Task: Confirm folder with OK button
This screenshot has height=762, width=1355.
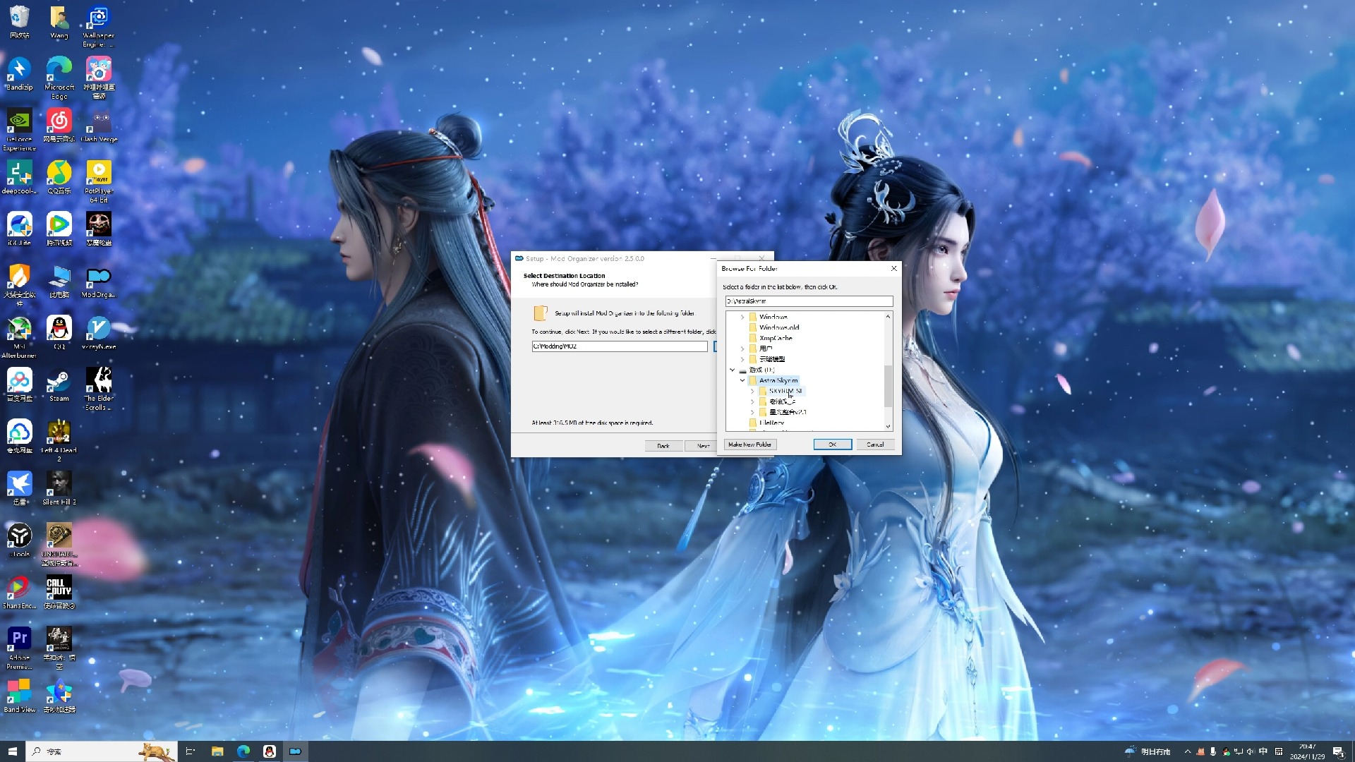Action: click(832, 445)
